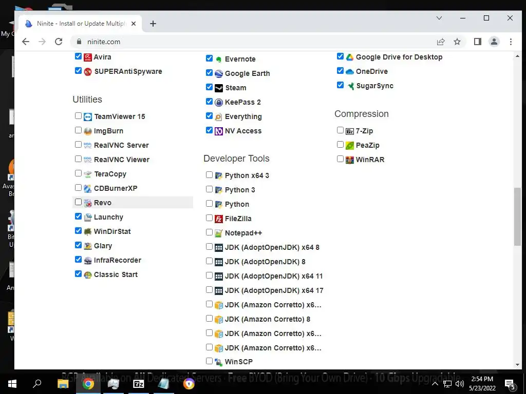Click the Classic Start icon

[x=88, y=275]
